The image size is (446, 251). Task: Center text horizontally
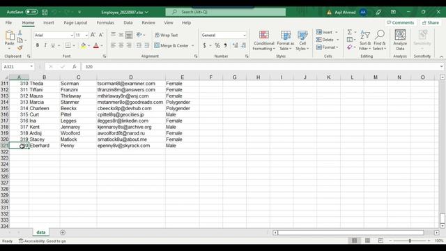tap(121, 45)
